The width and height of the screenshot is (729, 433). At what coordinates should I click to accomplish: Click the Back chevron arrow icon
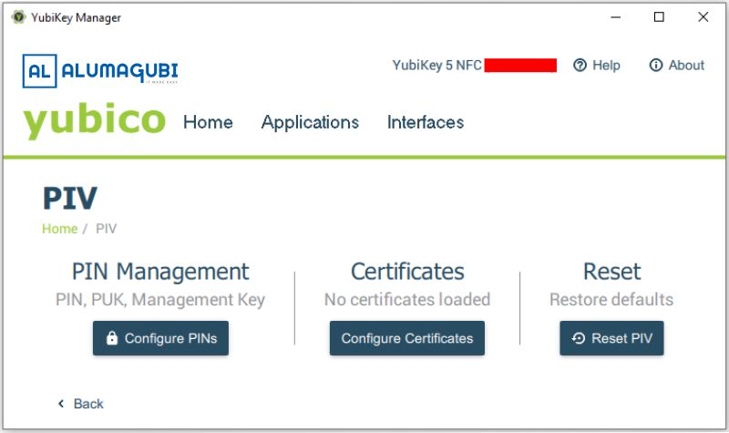tap(61, 403)
